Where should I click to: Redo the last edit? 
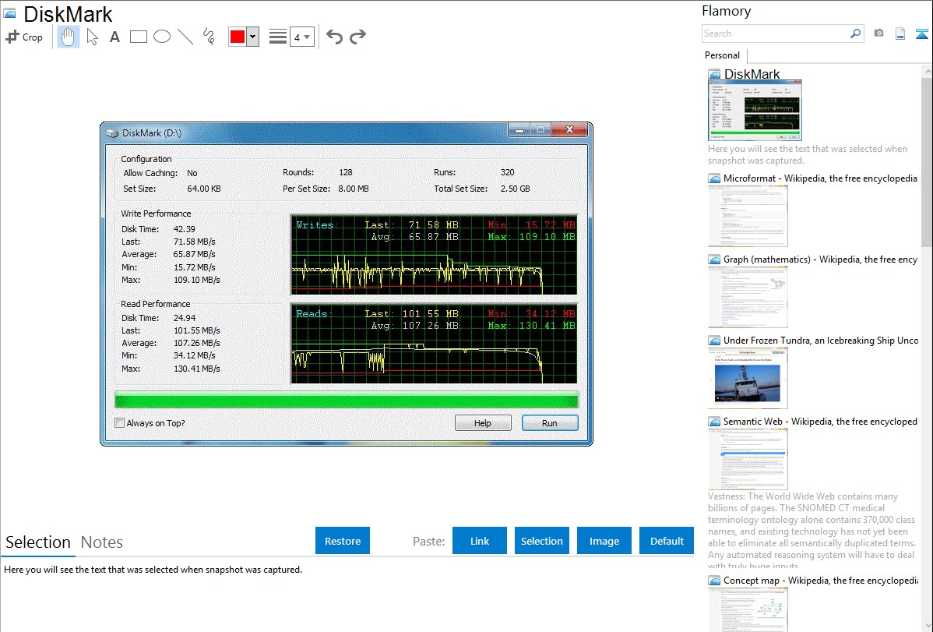(357, 37)
